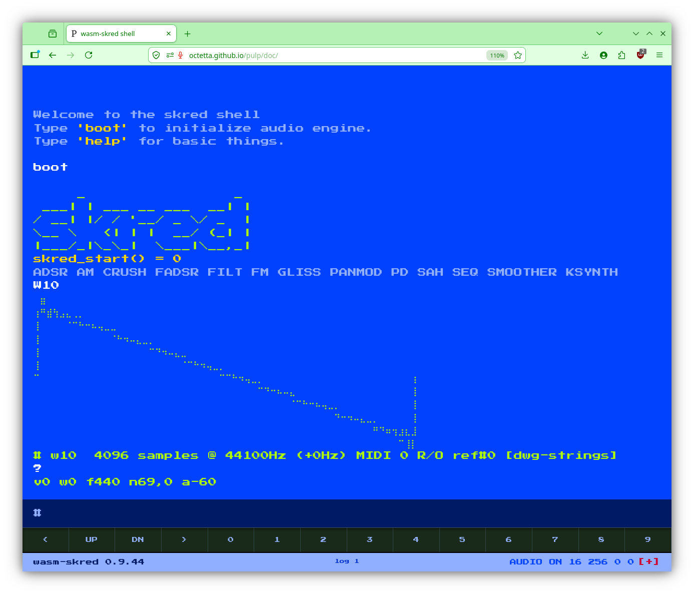Image resolution: width=694 pixels, height=594 pixels.
Task: Reset the 110% zoom level badge
Action: pos(497,56)
